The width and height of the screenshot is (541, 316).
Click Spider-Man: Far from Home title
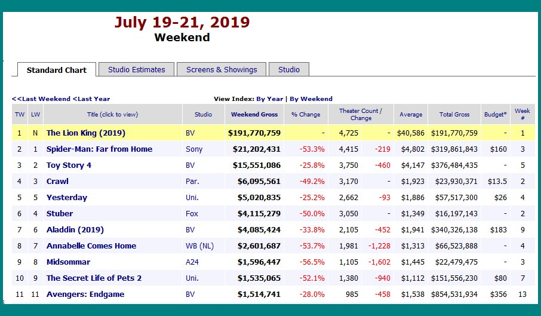point(99,149)
